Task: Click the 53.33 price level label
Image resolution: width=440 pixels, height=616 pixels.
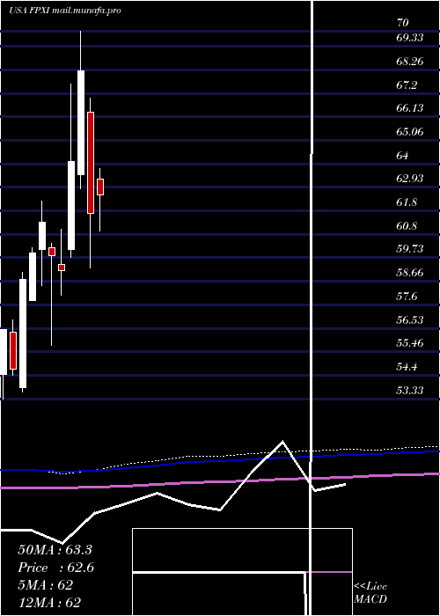Action: tap(410, 390)
